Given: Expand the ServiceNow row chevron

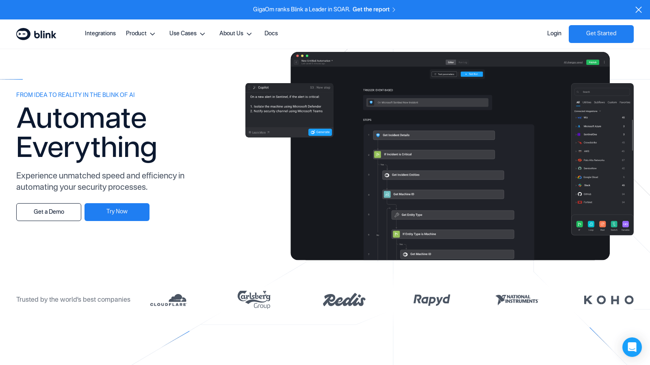Looking at the screenshot, I should [x=576, y=168].
